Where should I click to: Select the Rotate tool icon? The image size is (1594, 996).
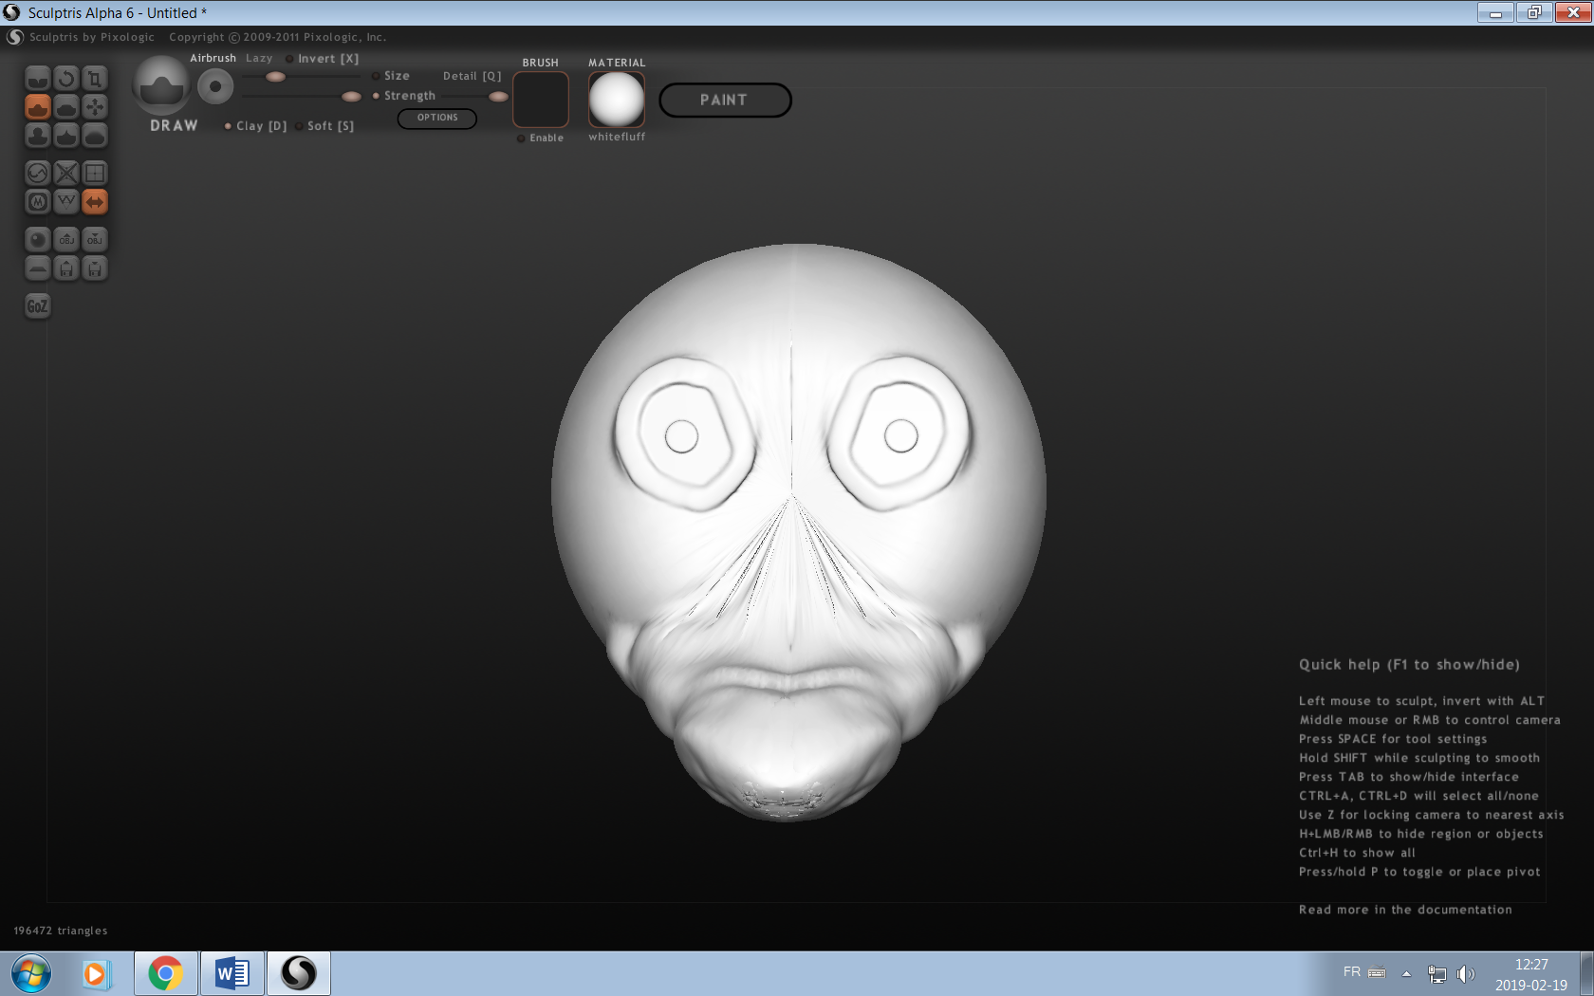pos(66,79)
